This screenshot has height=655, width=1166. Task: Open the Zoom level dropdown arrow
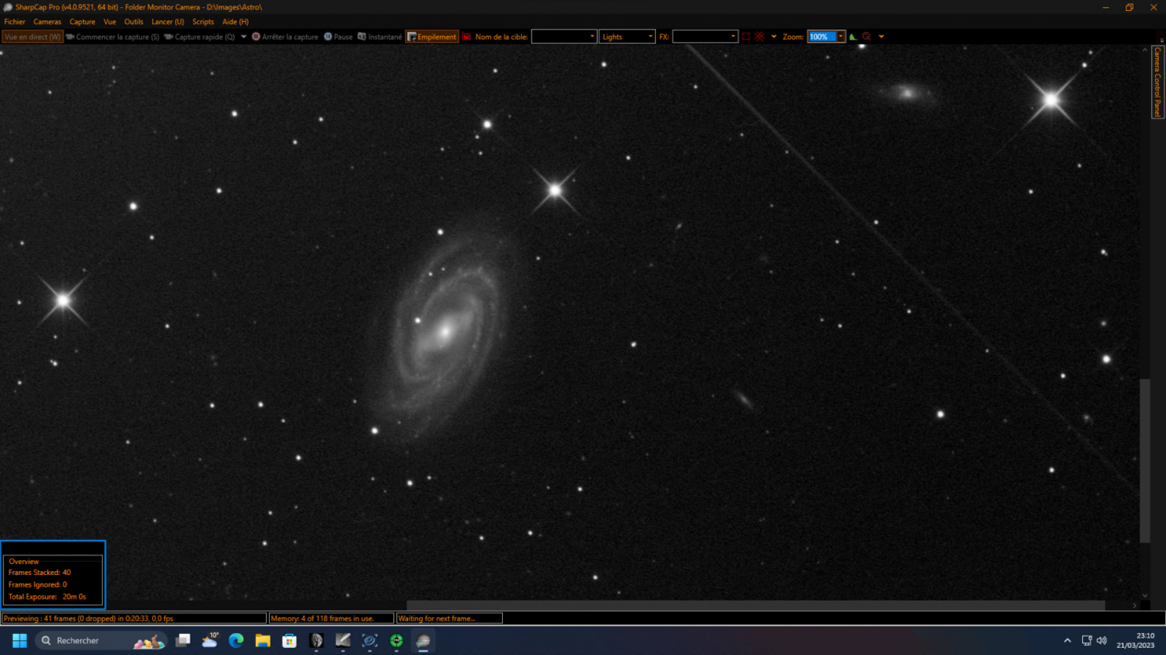pos(840,37)
